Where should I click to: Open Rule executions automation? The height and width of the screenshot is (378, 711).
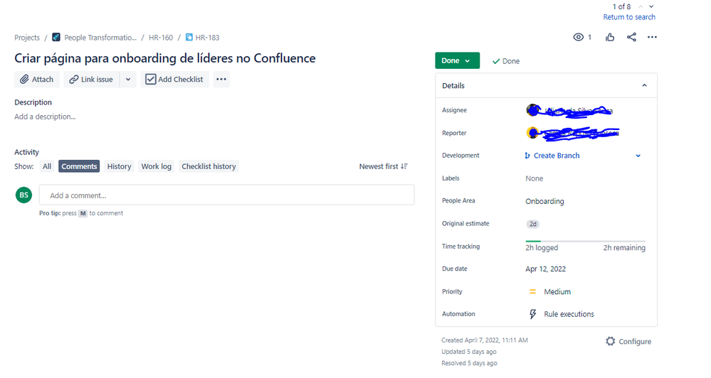coord(569,314)
